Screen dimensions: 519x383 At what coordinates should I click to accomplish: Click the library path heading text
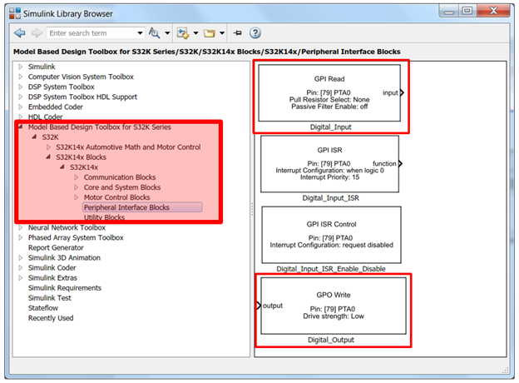coord(207,52)
